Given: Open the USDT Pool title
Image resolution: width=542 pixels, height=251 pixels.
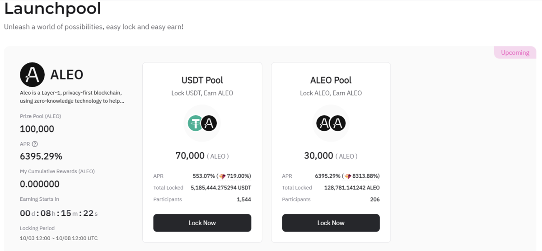Looking at the screenshot, I should (x=202, y=81).
